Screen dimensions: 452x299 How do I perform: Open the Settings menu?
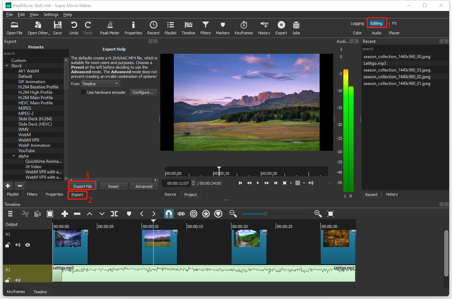click(51, 15)
